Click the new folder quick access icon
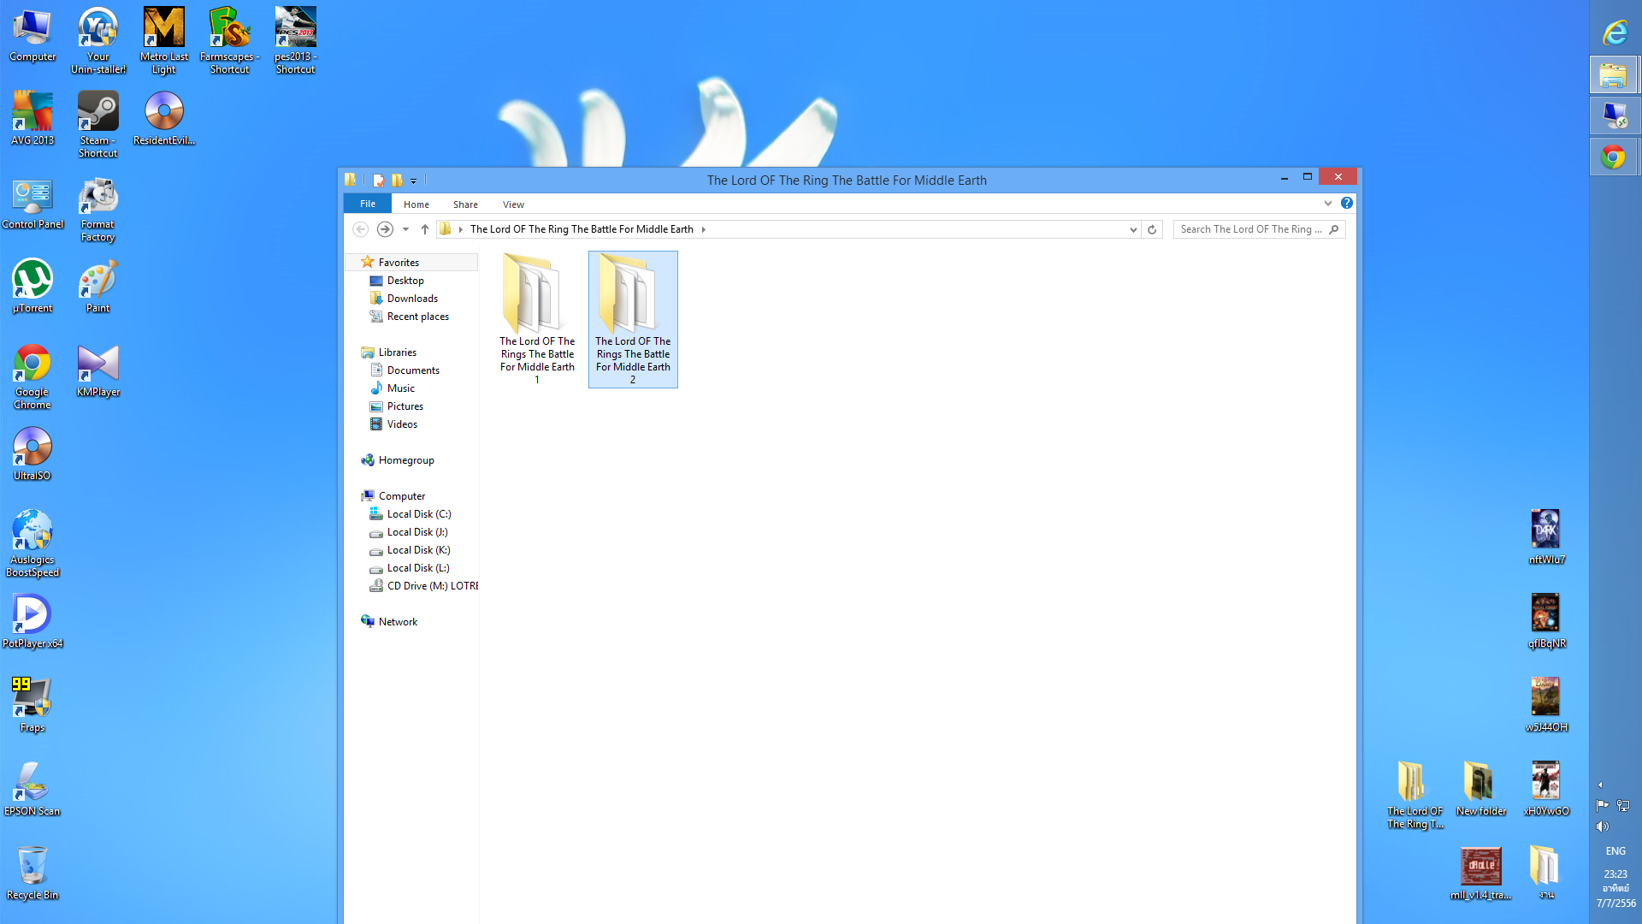 pyautogui.click(x=397, y=181)
